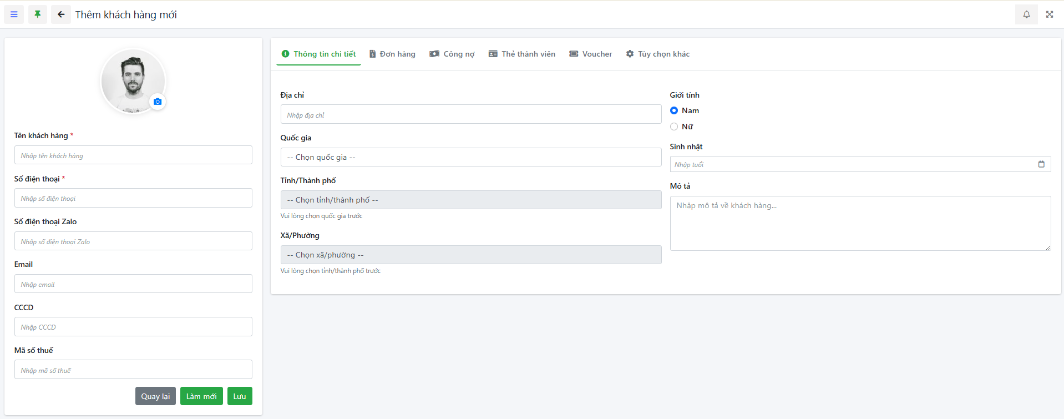Open the Tỉnh/Thành phố dropdown
Screen dimensions: 1064x419
[470, 200]
